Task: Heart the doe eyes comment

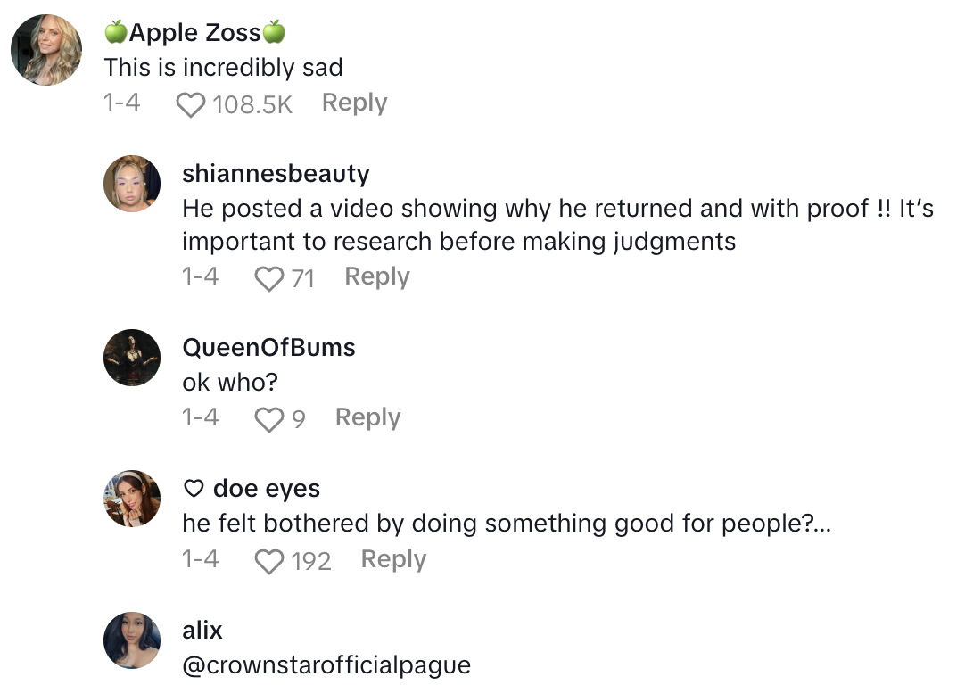Action: click(268, 562)
